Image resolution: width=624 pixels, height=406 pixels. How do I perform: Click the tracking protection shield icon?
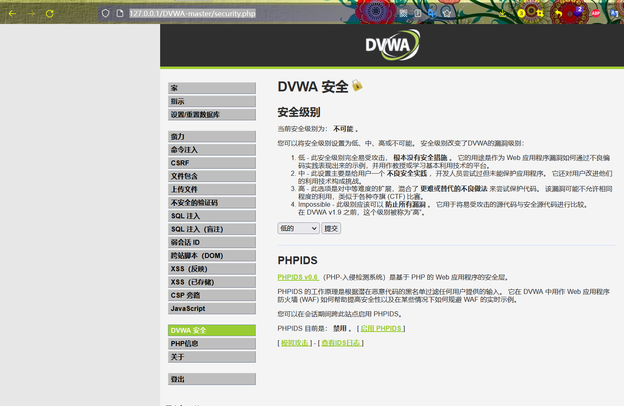point(106,13)
